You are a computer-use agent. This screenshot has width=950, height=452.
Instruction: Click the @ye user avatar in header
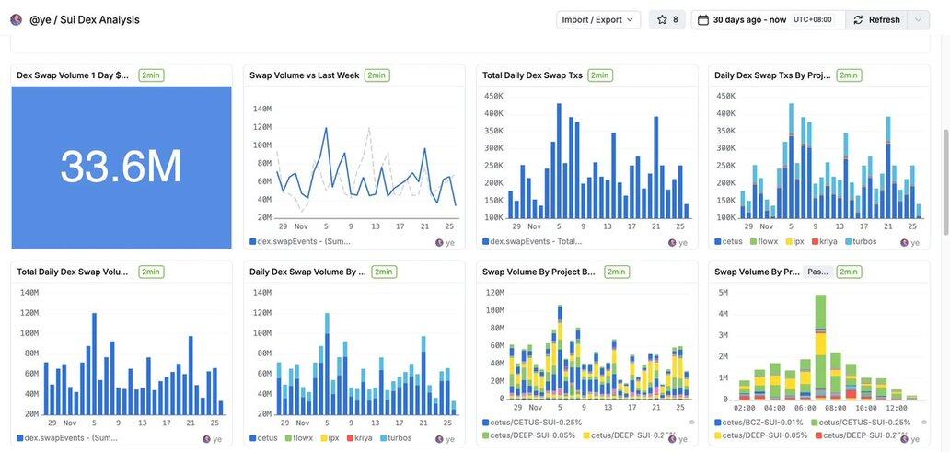[16, 19]
